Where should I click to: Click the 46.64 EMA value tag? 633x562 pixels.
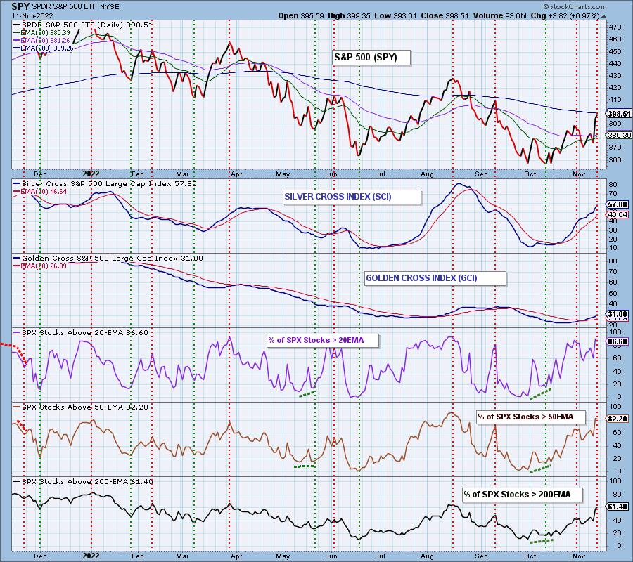[618, 214]
